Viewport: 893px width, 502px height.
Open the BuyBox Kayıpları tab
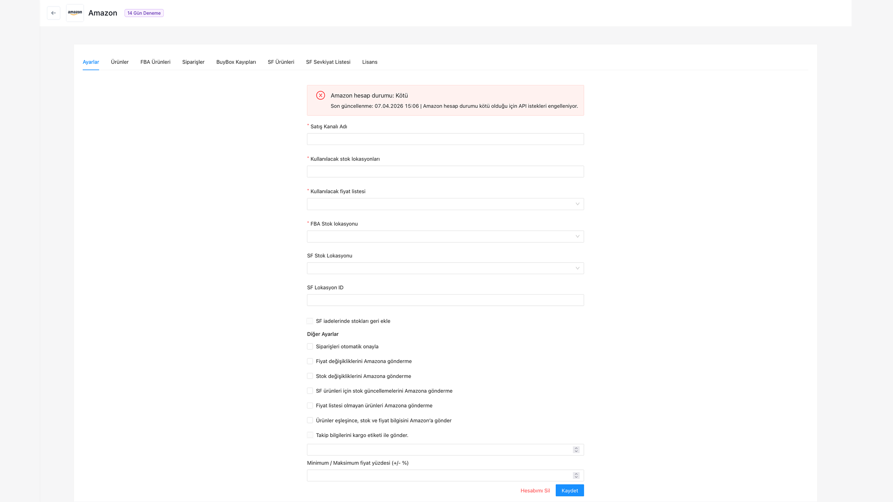click(236, 62)
